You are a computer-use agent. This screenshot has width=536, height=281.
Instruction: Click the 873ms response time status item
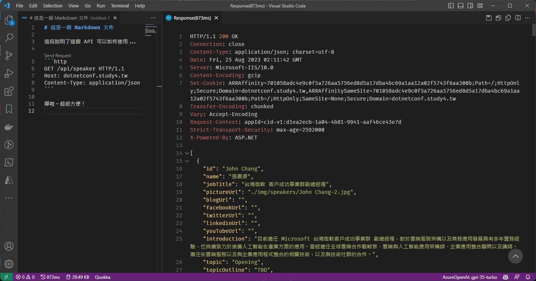50,277
